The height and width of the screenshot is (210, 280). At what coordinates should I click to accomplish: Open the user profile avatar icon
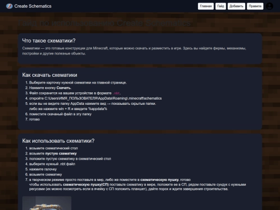pyautogui.click(x=269, y=6)
